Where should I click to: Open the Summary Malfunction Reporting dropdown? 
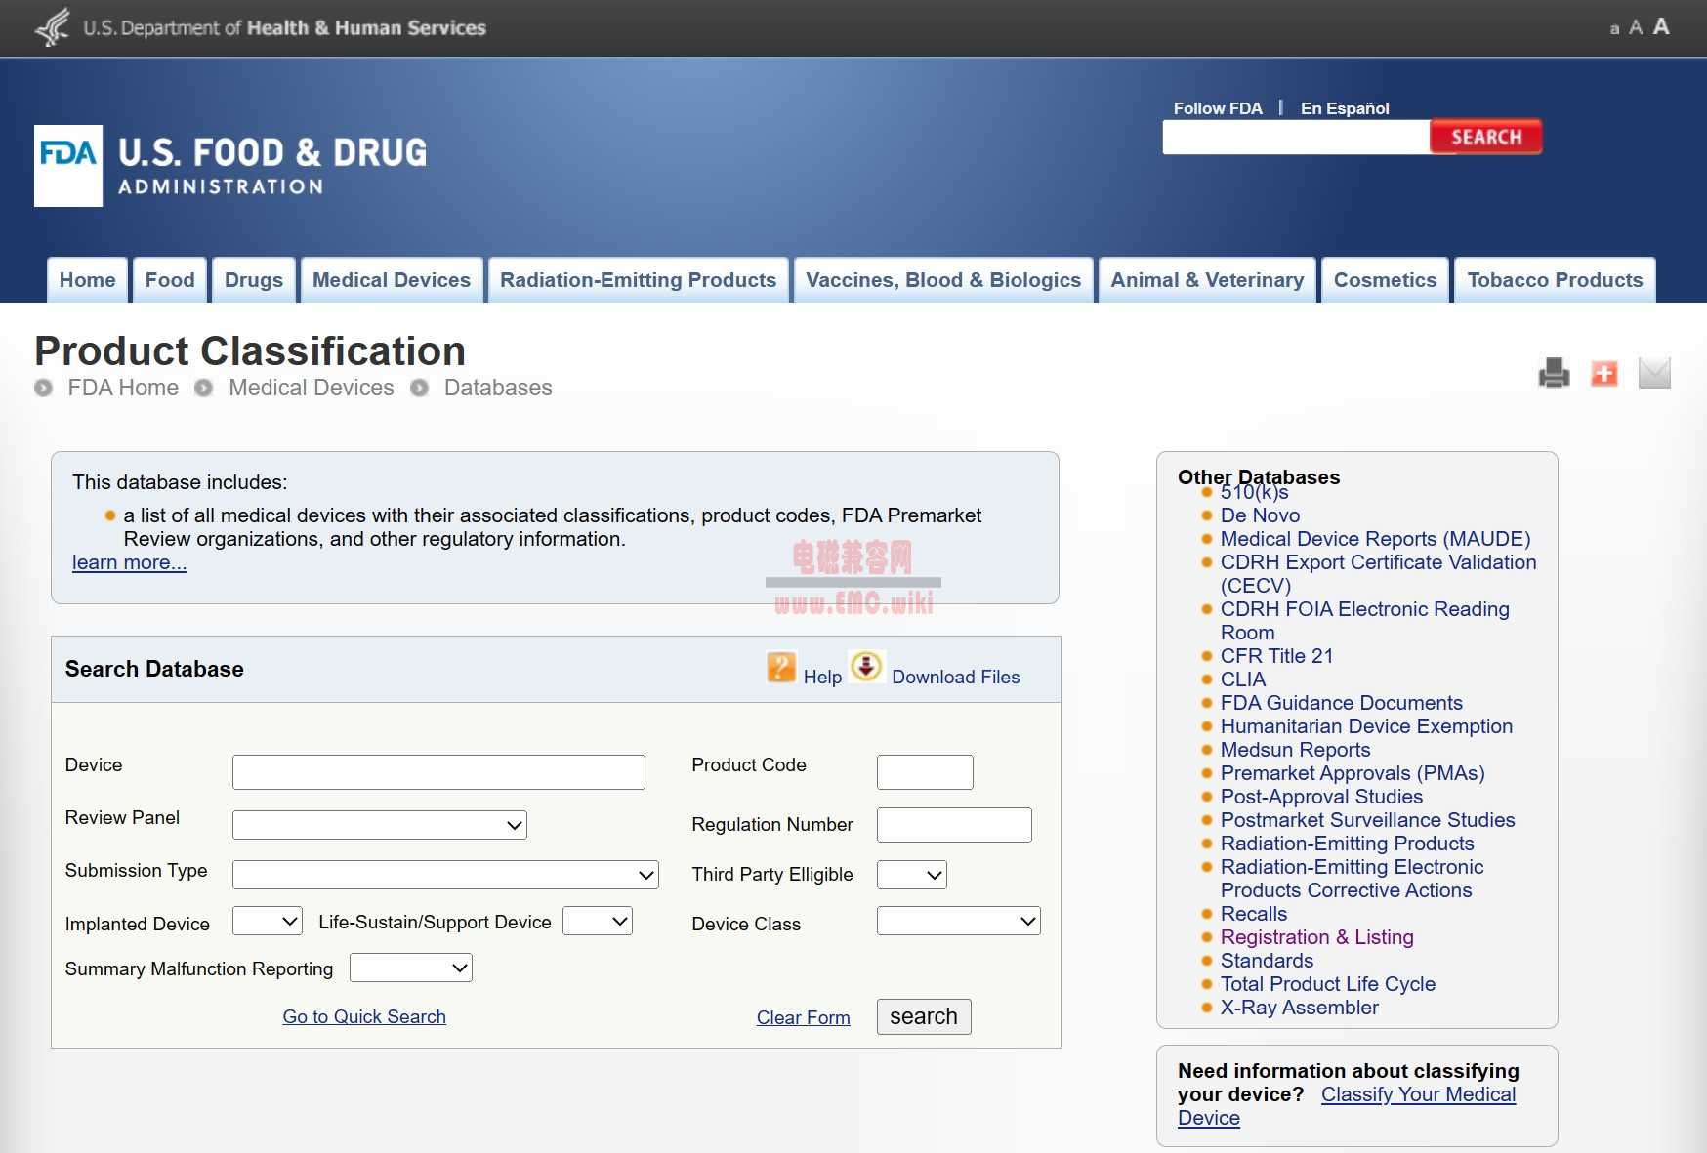pyautogui.click(x=411, y=968)
